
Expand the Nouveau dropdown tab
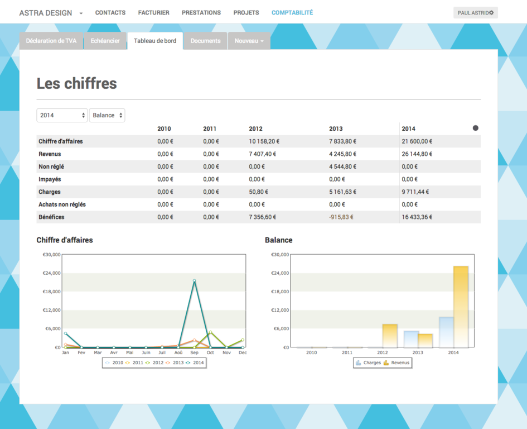click(249, 41)
